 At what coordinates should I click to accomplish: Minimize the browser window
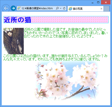pyautogui.click(x=92, y=3)
